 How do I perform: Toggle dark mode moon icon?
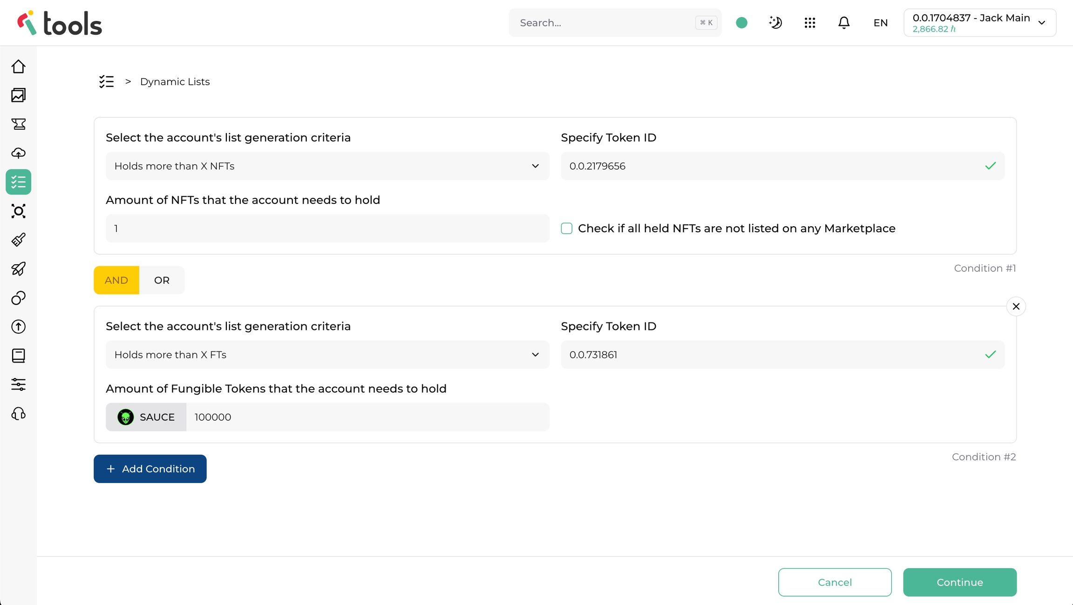coord(775,23)
